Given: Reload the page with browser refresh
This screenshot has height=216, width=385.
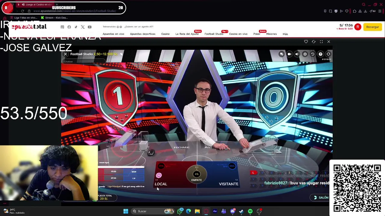Looking at the screenshot, I should pyautogui.click(x=22, y=11).
